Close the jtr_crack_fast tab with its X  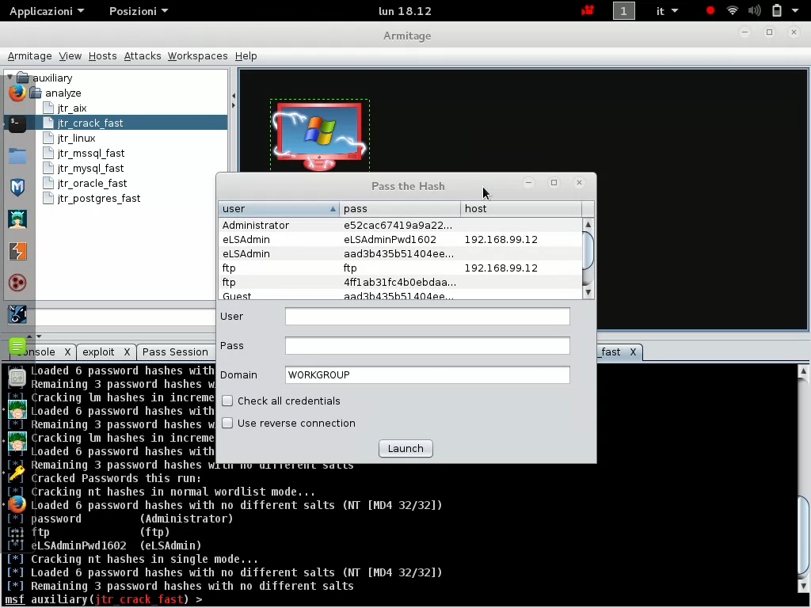(x=633, y=352)
